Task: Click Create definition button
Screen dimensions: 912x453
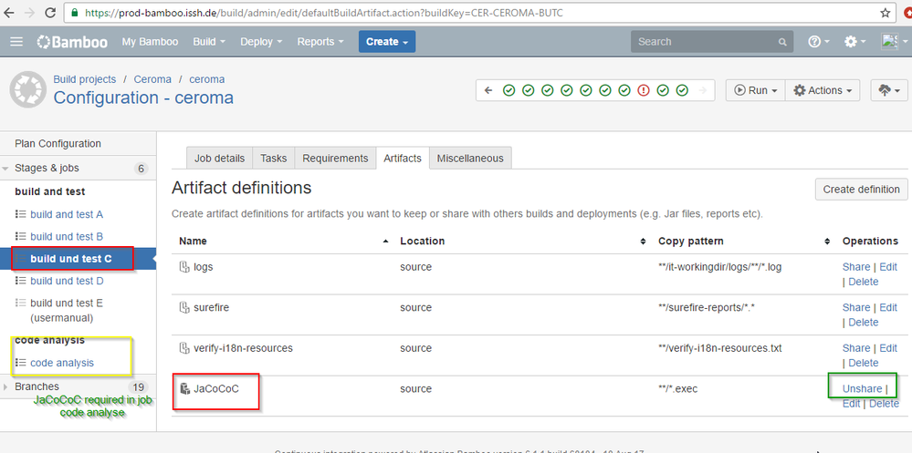Action: pos(862,190)
